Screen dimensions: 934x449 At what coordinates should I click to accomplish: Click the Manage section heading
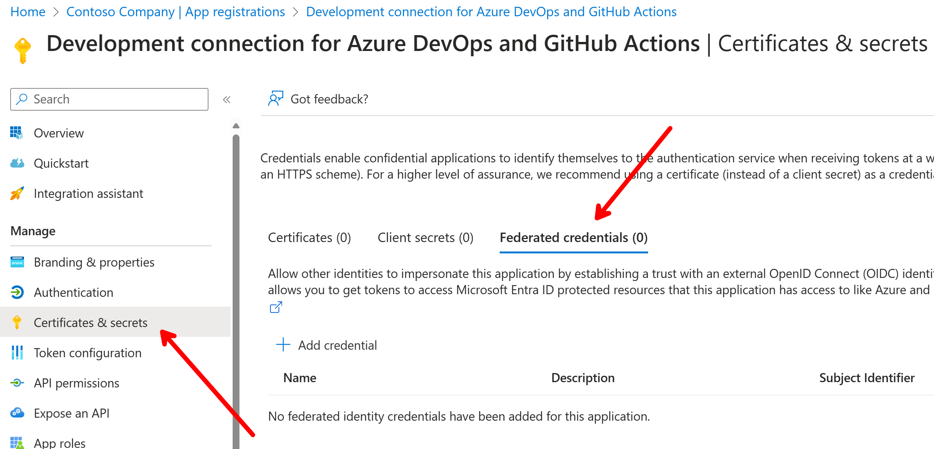click(x=33, y=231)
